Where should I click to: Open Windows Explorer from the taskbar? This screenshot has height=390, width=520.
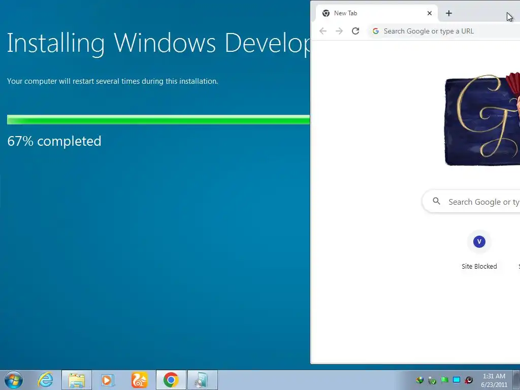pyautogui.click(x=77, y=380)
